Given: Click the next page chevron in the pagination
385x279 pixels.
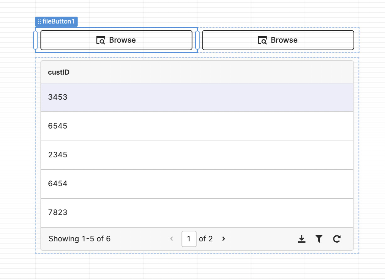Looking at the screenshot, I should [223, 239].
